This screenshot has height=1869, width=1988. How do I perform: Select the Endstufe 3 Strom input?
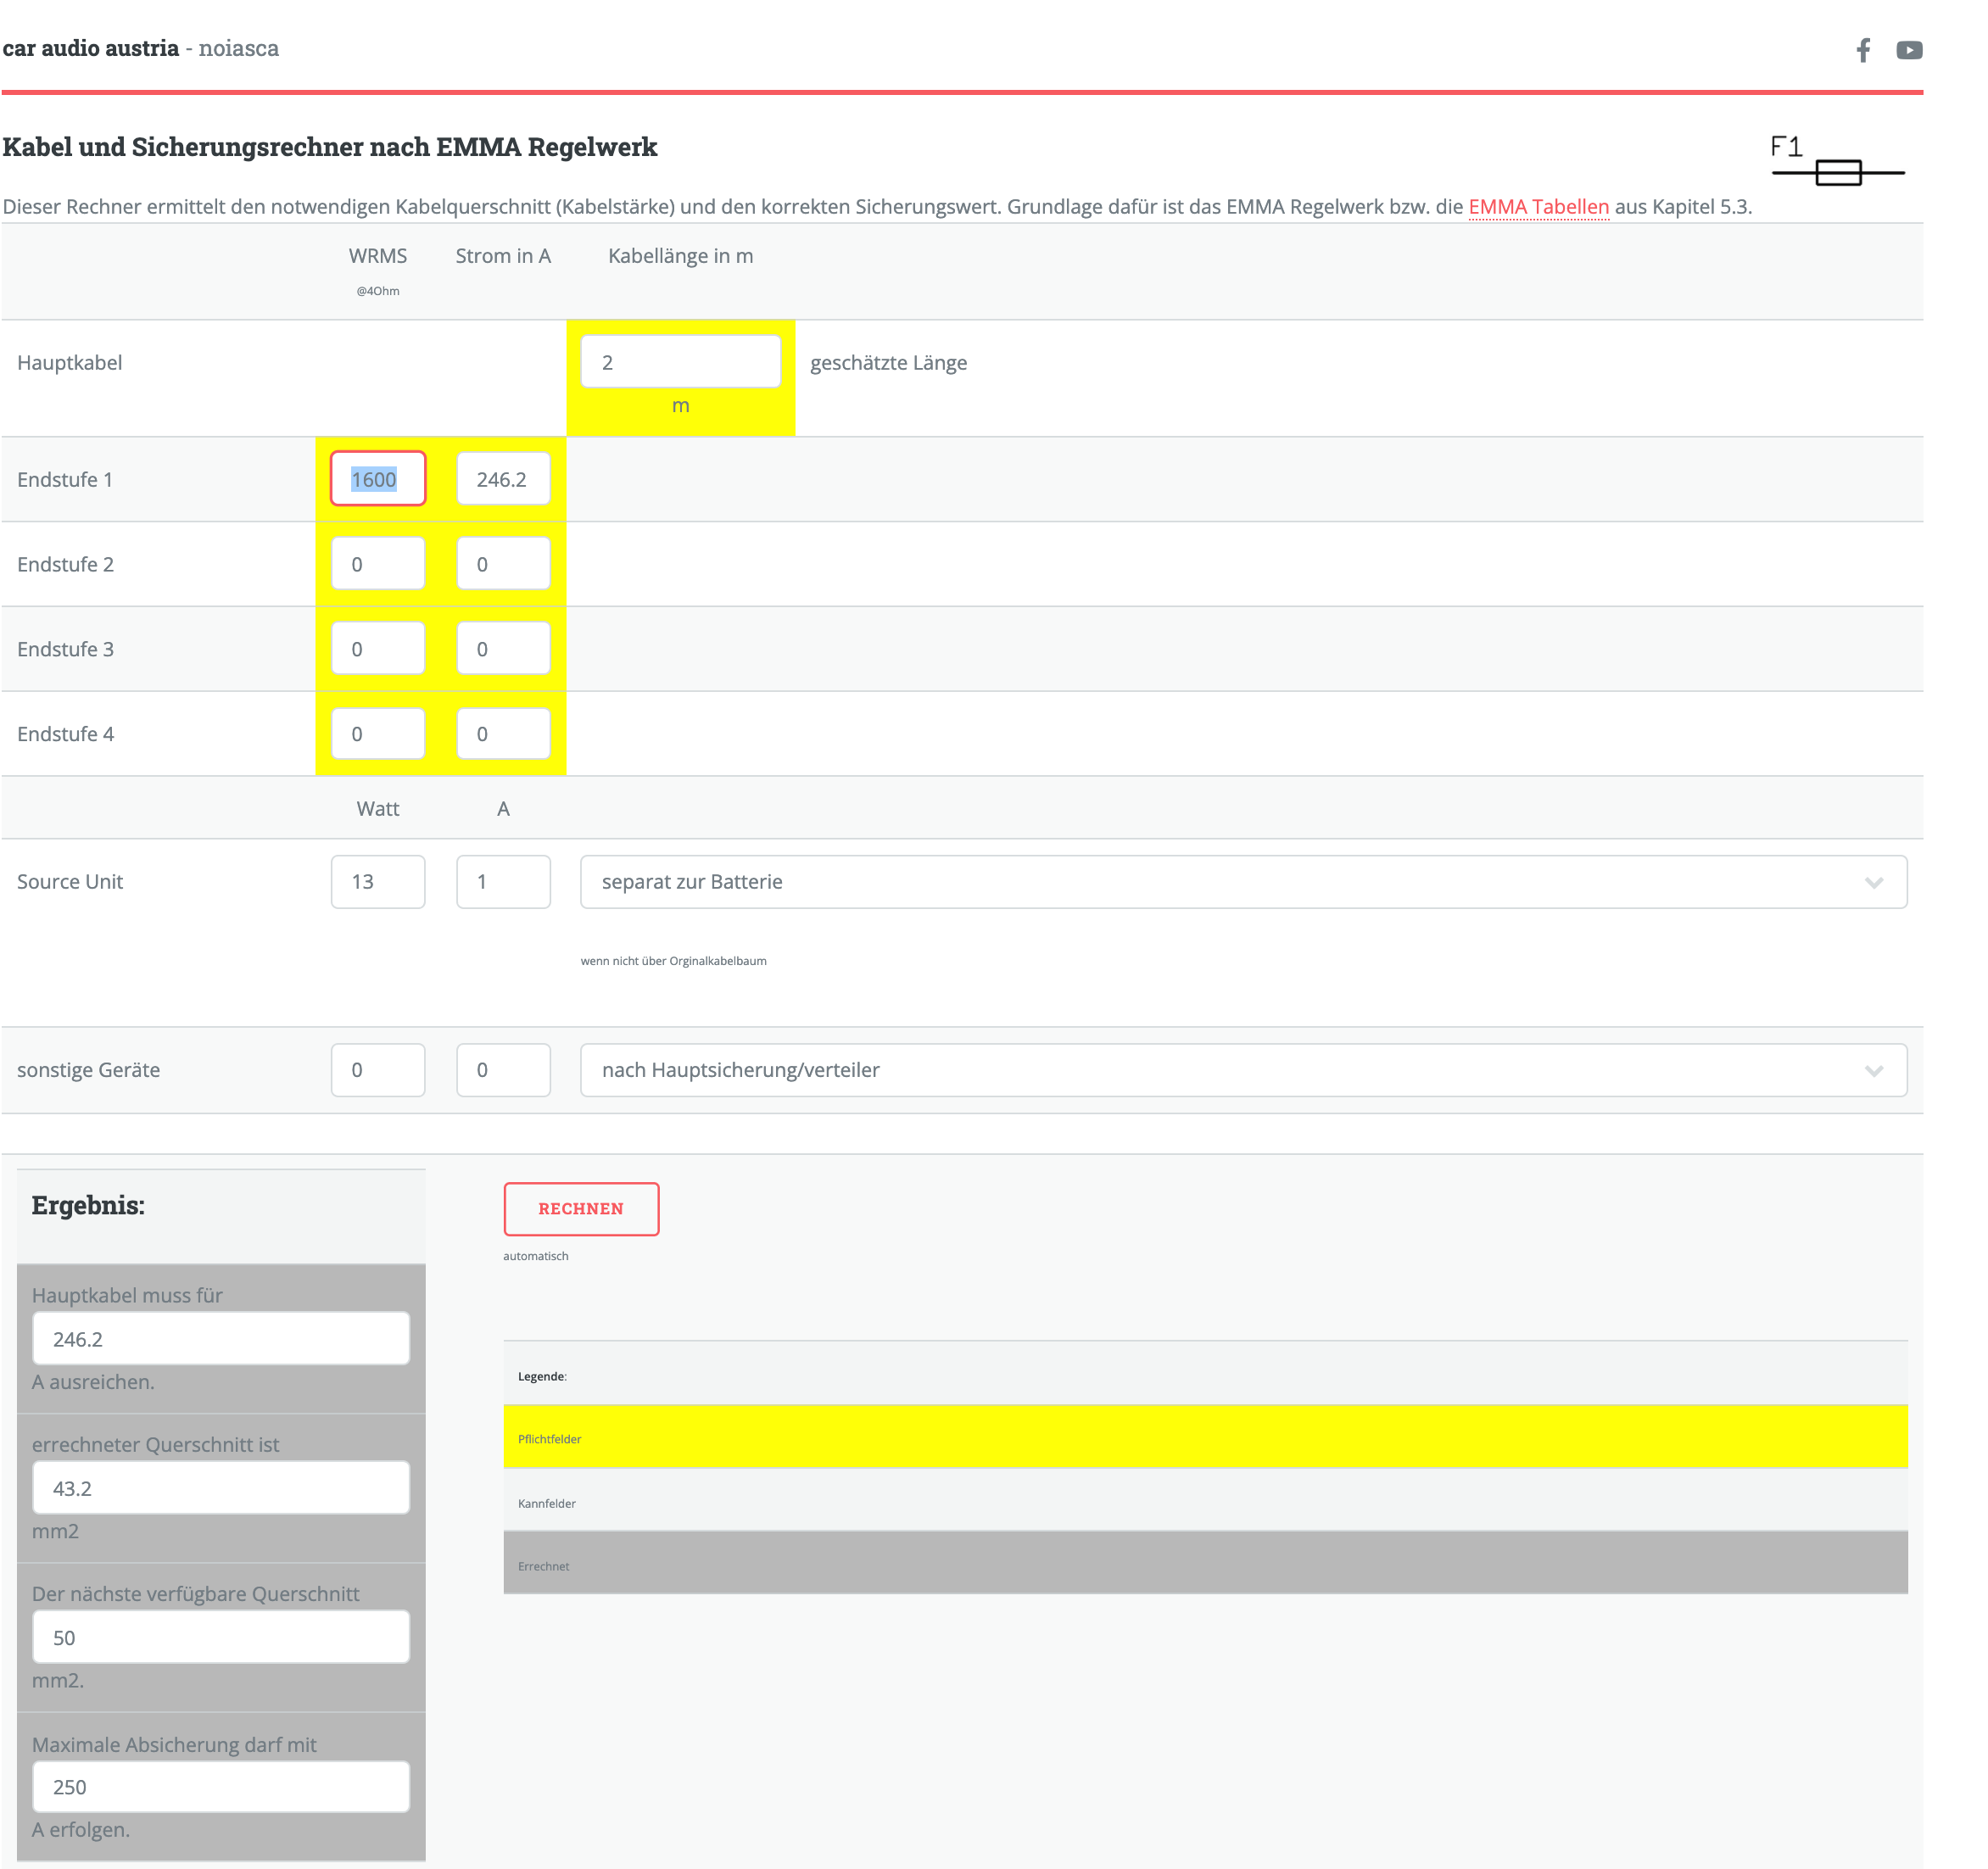pyautogui.click(x=503, y=649)
